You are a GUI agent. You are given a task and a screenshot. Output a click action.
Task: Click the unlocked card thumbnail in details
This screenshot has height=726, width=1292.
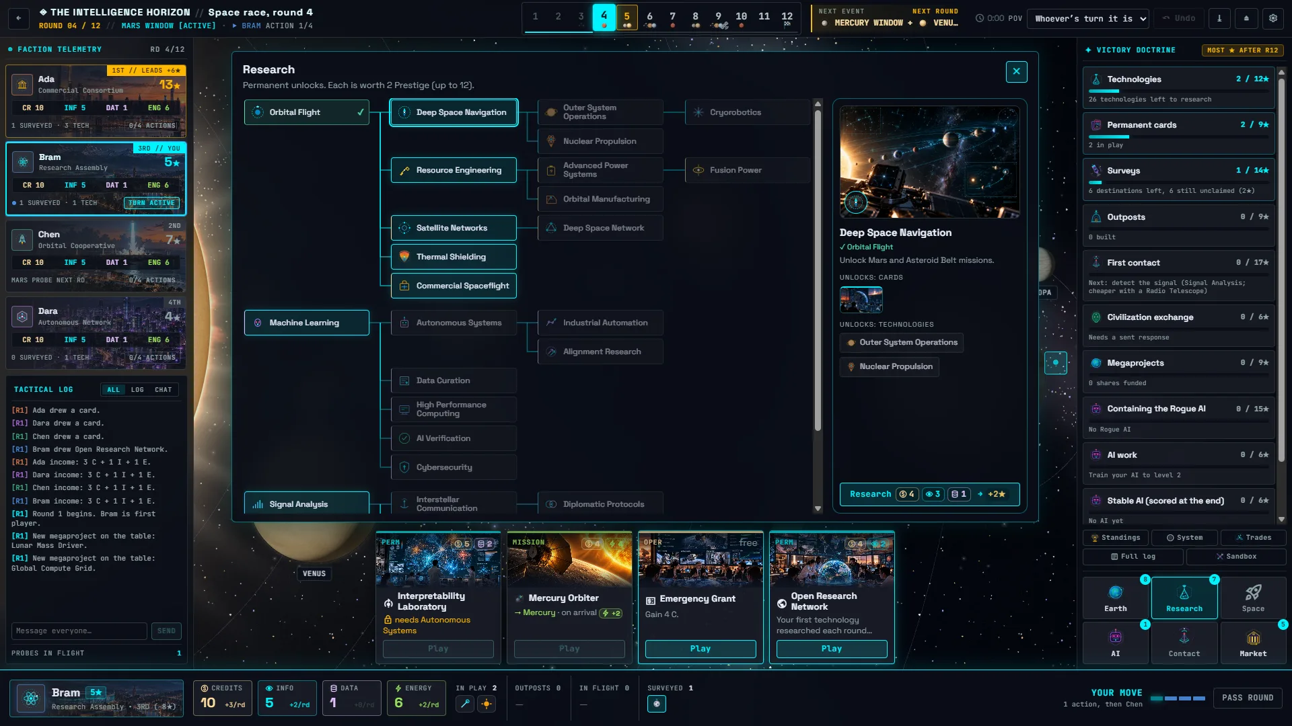(x=861, y=299)
